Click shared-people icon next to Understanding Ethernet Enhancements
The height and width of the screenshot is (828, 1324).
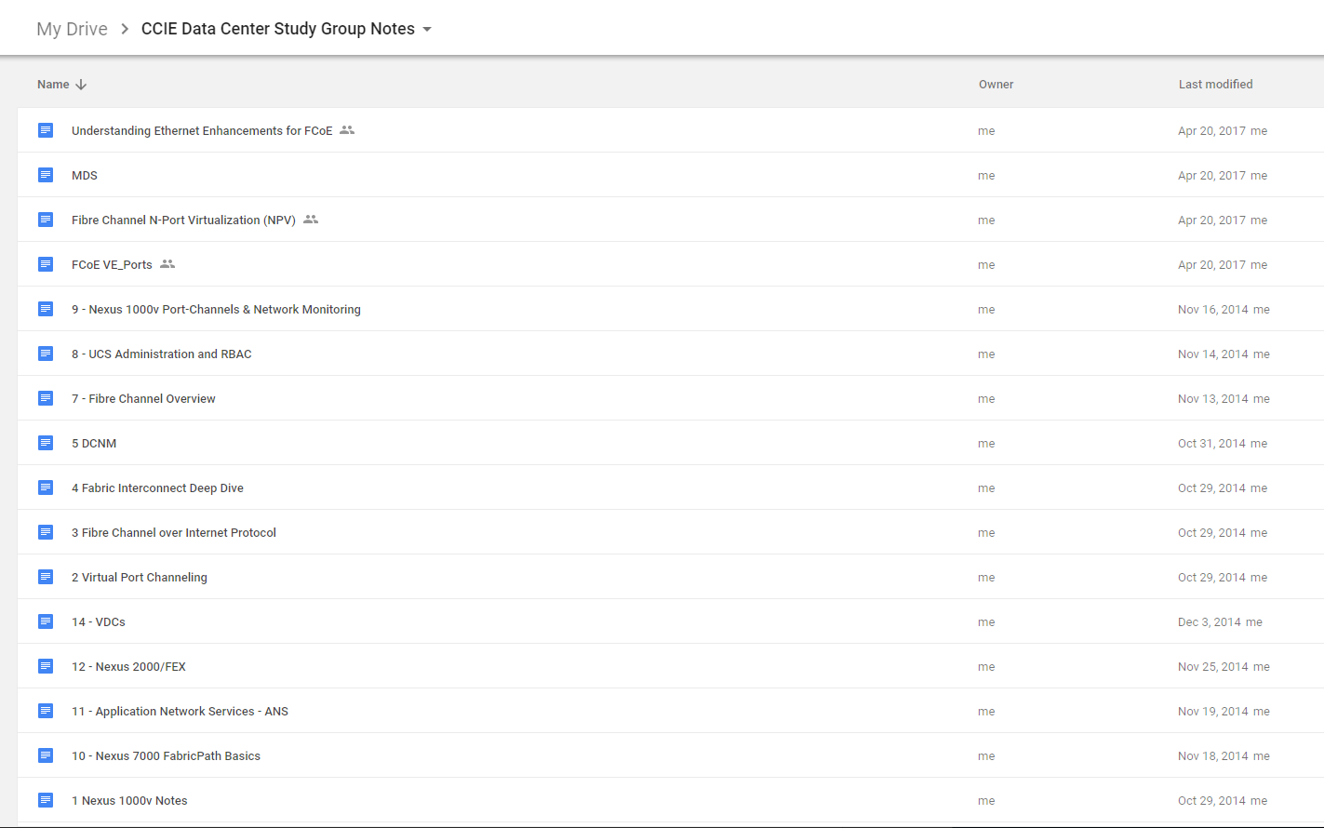[347, 130]
